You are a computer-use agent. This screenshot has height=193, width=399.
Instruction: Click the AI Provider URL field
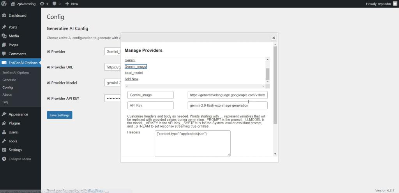tap(113, 67)
